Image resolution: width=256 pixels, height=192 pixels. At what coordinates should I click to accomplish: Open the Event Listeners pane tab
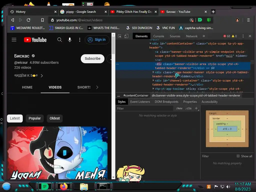[x=140, y=102]
